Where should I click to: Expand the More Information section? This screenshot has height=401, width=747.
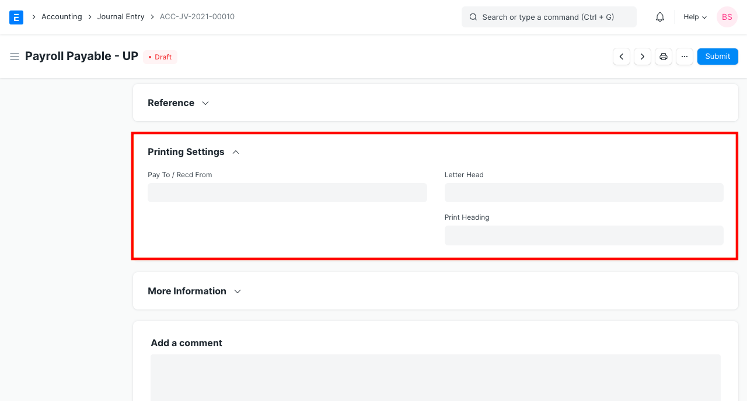click(237, 291)
